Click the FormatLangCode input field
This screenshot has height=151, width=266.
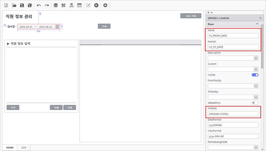pyautogui.click(x=231, y=147)
